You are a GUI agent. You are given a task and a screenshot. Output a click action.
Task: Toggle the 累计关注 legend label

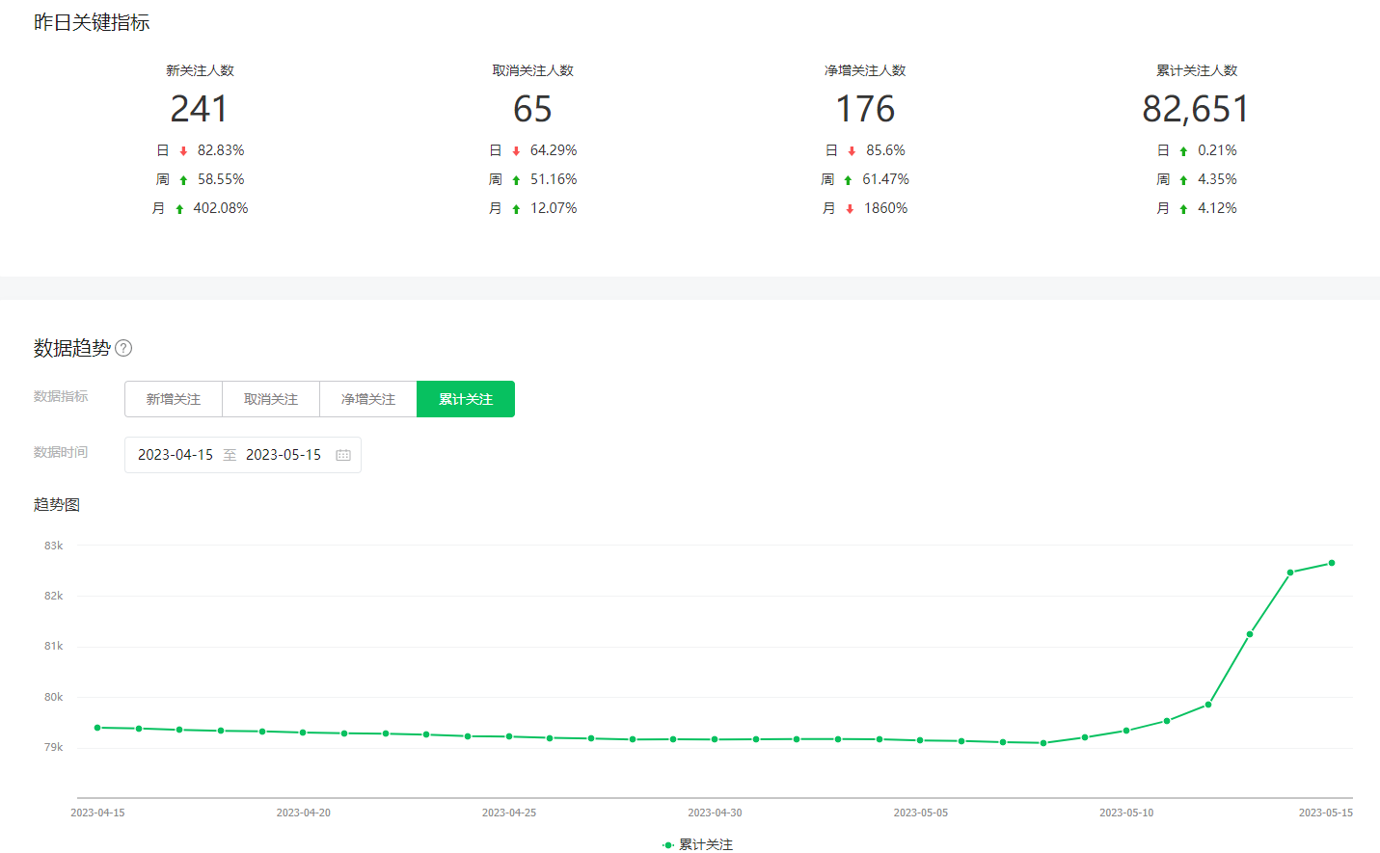click(x=706, y=845)
